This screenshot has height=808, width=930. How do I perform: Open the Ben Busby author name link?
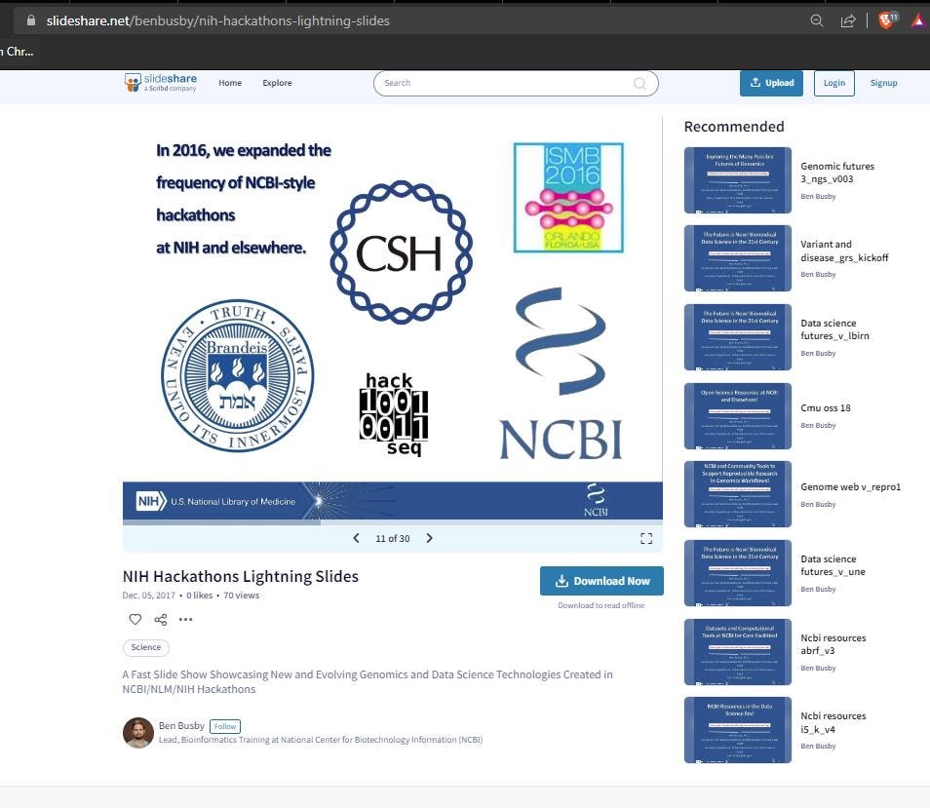(x=181, y=725)
